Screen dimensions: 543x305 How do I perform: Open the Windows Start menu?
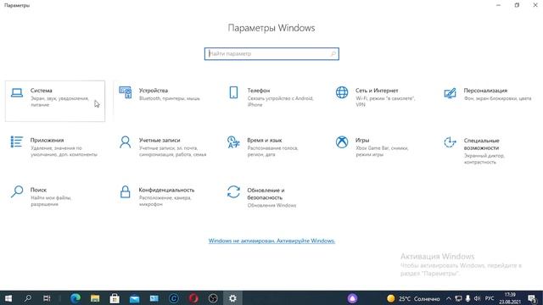click(x=8, y=298)
